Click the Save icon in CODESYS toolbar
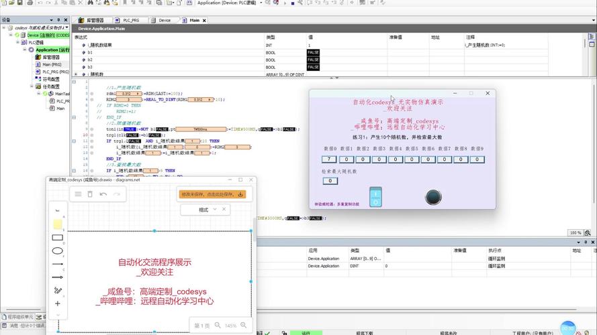The image size is (597, 335). (x=19, y=2)
